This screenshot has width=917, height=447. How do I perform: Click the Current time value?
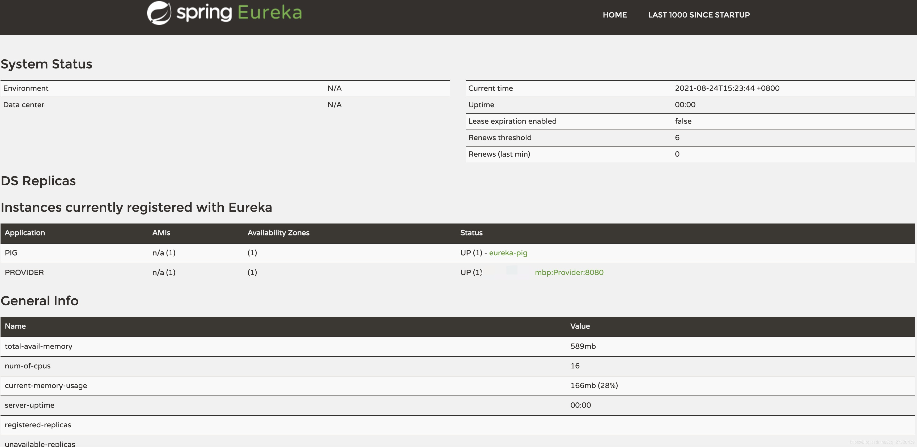coord(727,88)
